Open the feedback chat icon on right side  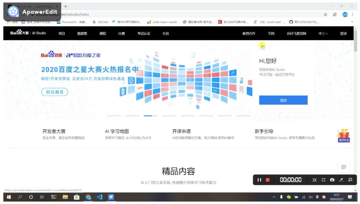click(x=343, y=167)
